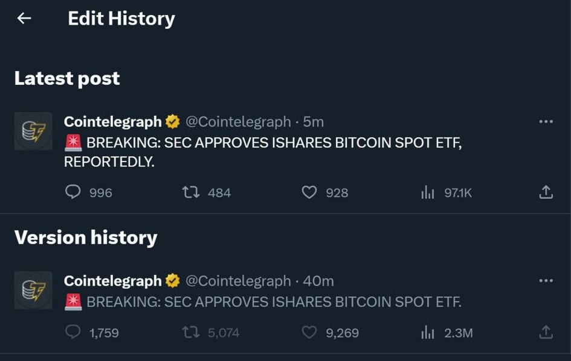Reply to the latest Cointelegraph post
The width and height of the screenshot is (571, 361).
pos(73,192)
